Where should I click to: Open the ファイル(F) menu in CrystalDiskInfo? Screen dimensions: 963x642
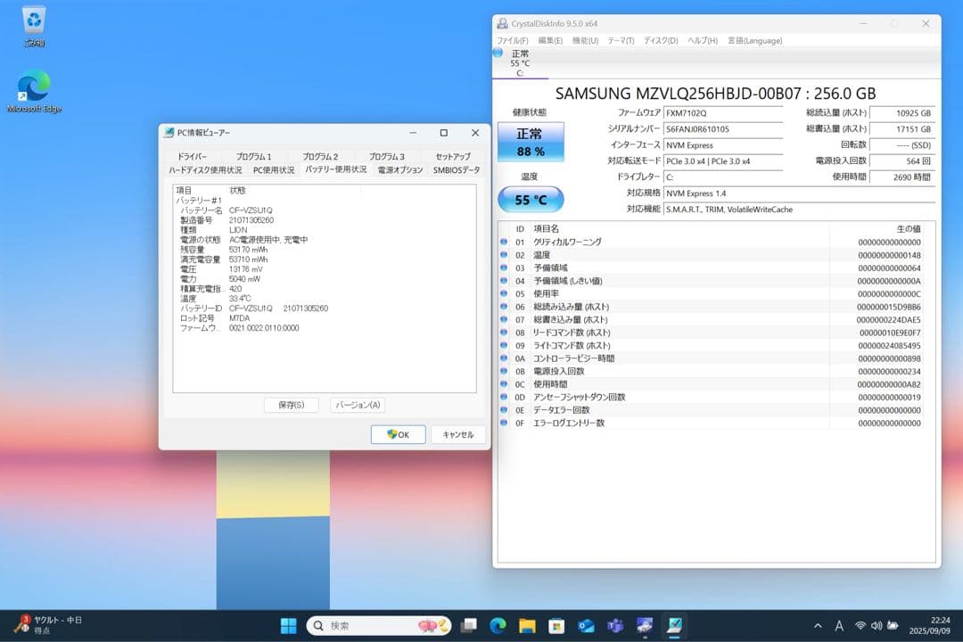(x=512, y=40)
